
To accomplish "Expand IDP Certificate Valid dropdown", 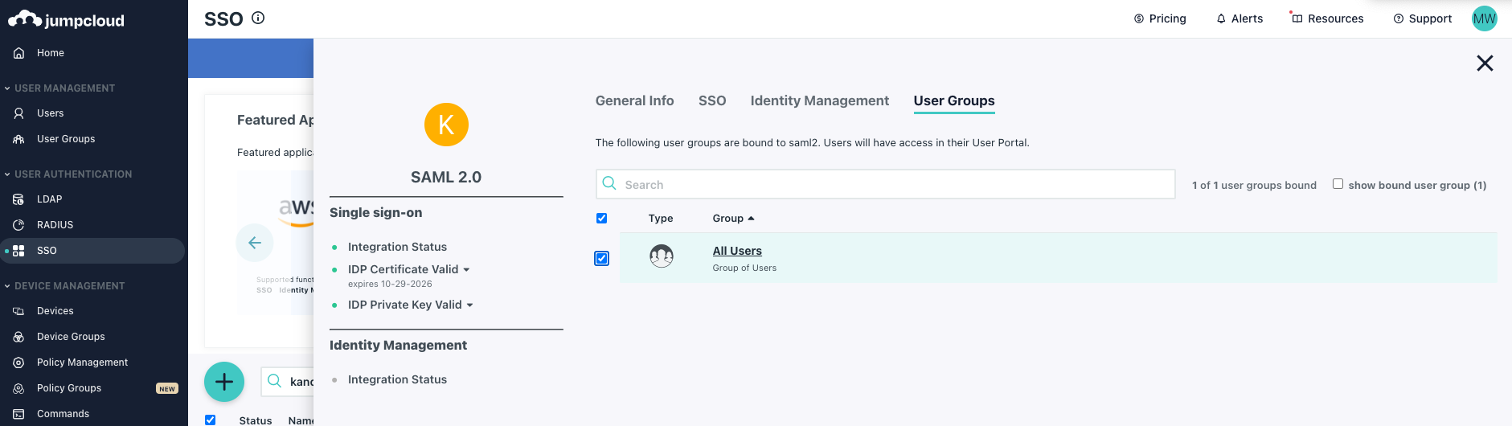I will point(466,270).
